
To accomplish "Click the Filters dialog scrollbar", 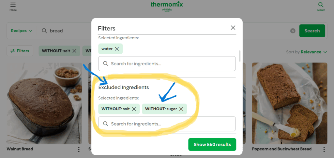I will click(x=240, y=56).
